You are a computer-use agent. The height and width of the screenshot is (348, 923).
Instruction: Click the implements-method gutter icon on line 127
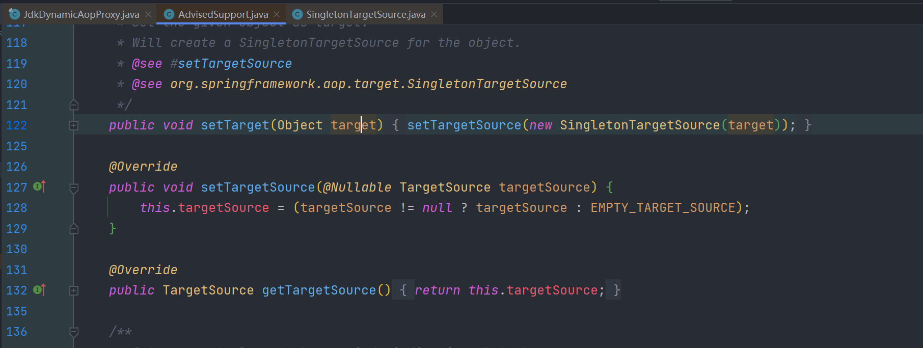pos(39,187)
